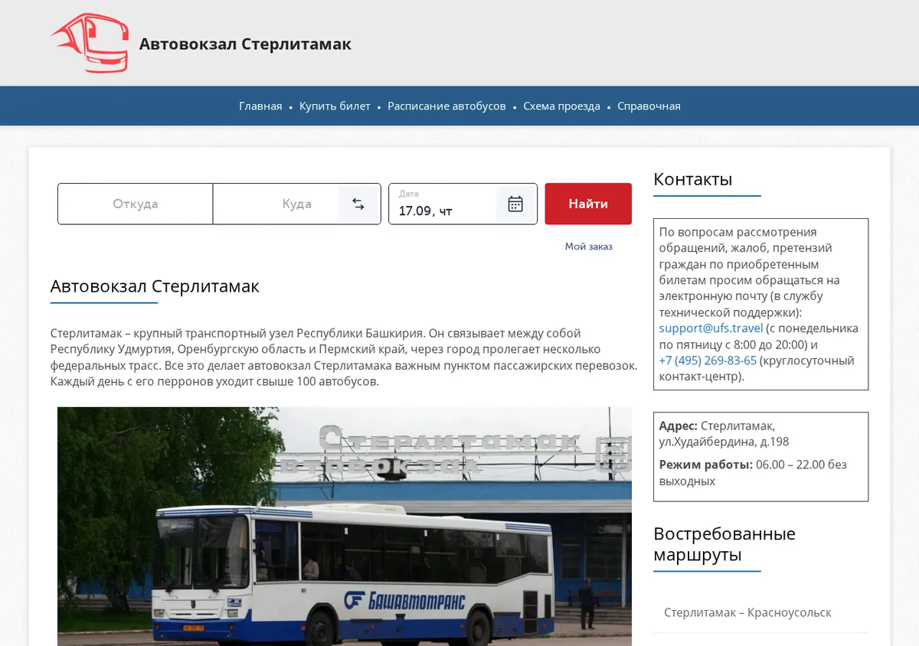The width and height of the screenshot is (919, 646).
Task: Click the Мой заказ link
Action: coord(588,246)
